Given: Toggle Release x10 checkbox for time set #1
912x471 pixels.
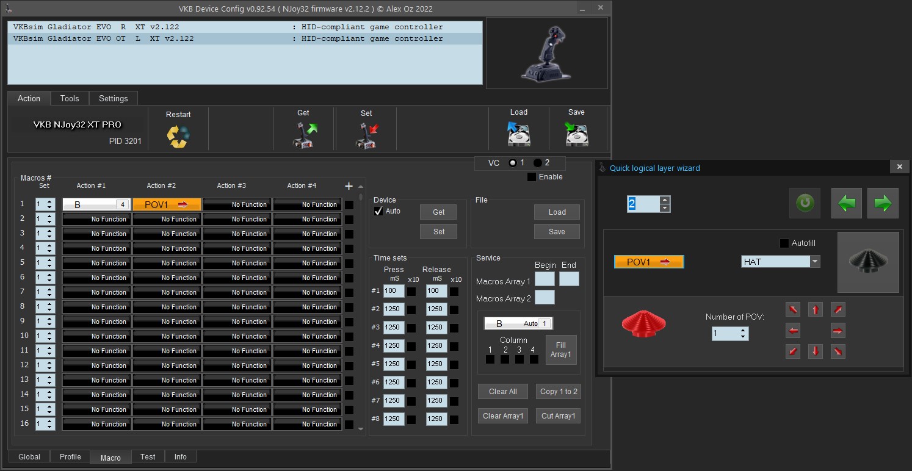Looking at the screenshot, I should coord(454,291).
